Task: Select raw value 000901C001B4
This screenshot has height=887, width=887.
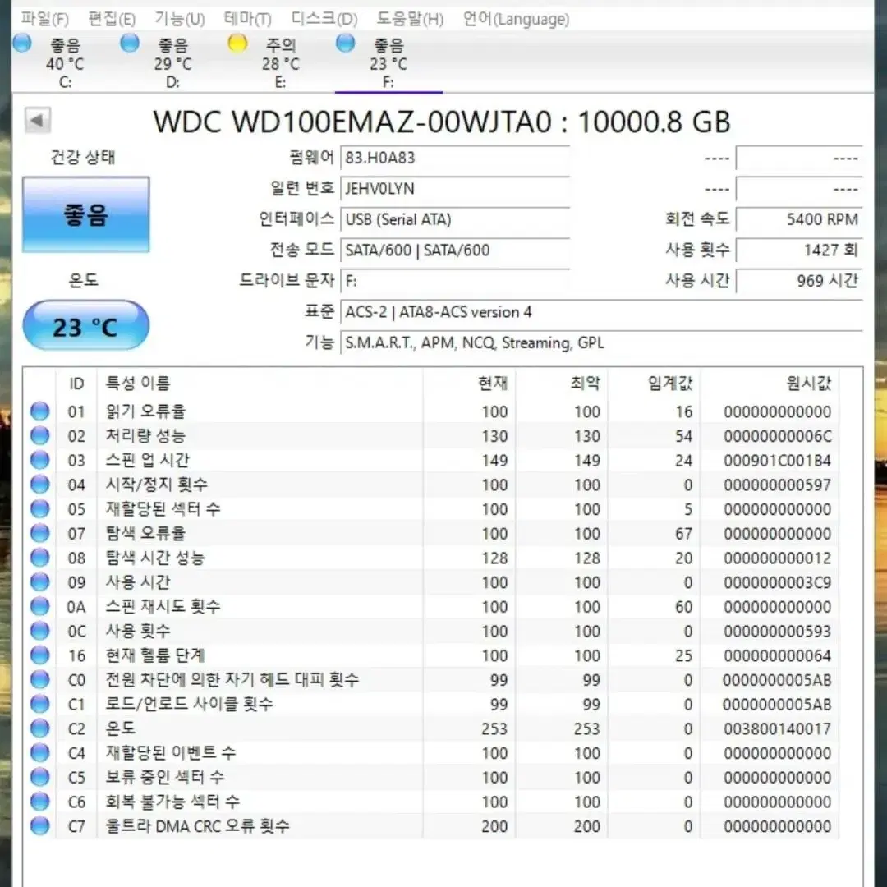Action: tap(777, 461)
